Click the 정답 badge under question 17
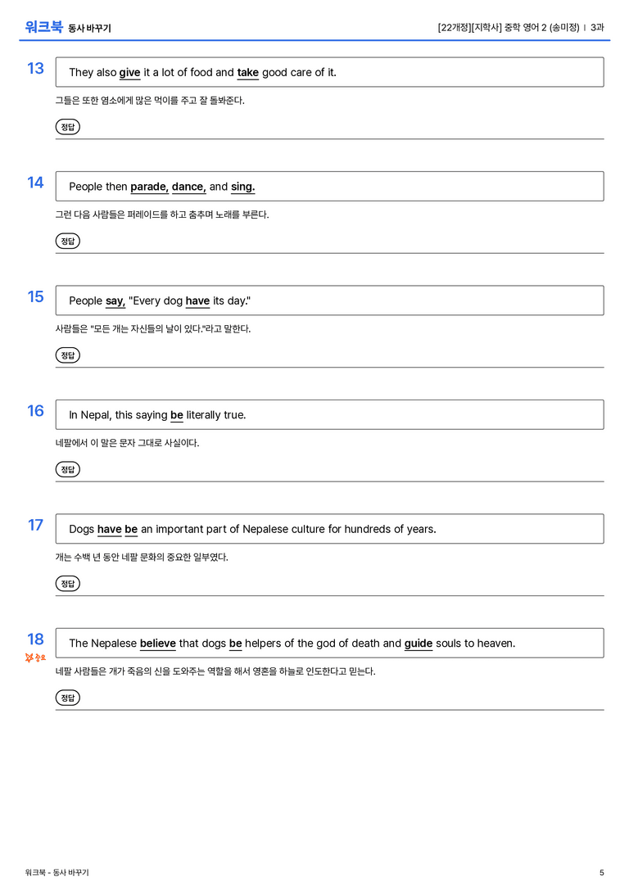 click(x=67, y=583)
